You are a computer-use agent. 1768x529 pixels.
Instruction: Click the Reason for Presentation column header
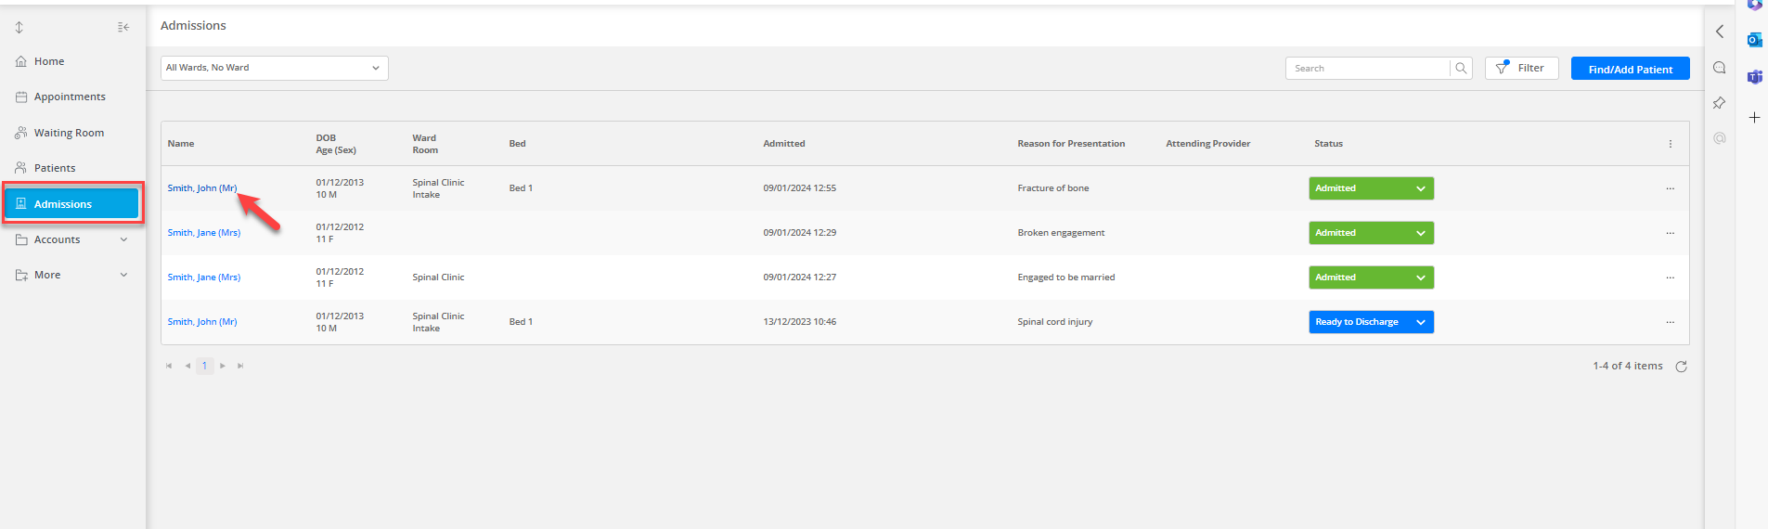(1071, 144)
